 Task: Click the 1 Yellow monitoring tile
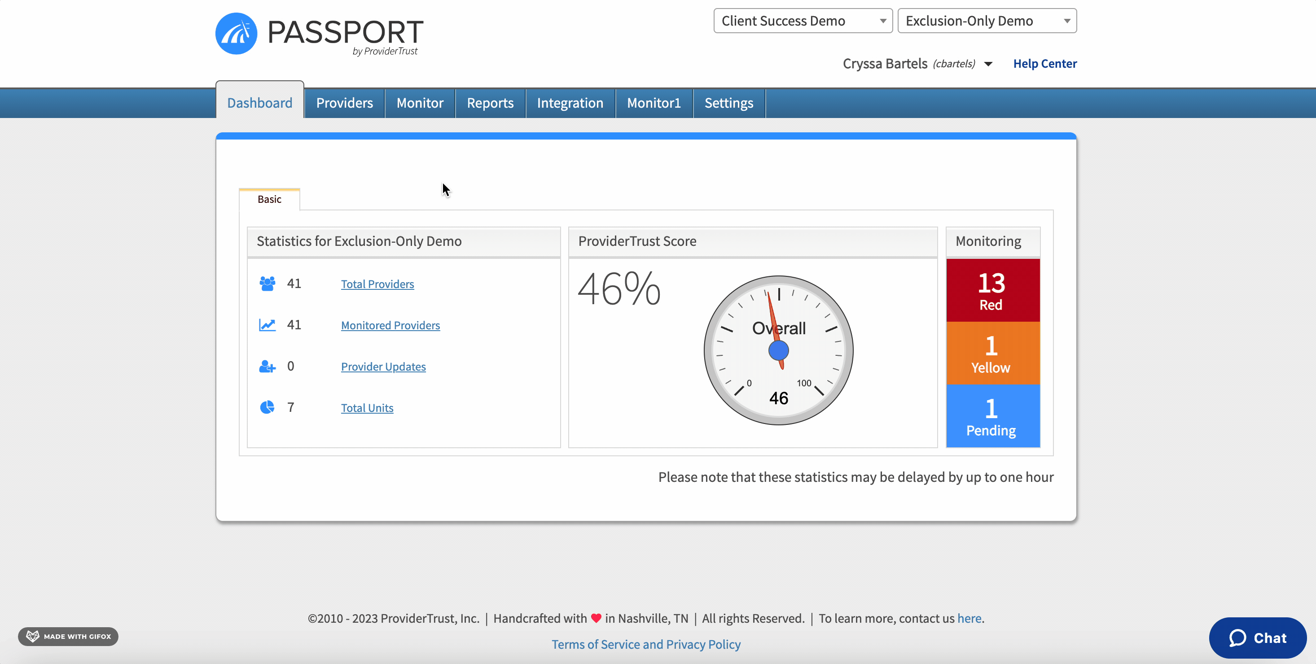coord(993,353)
